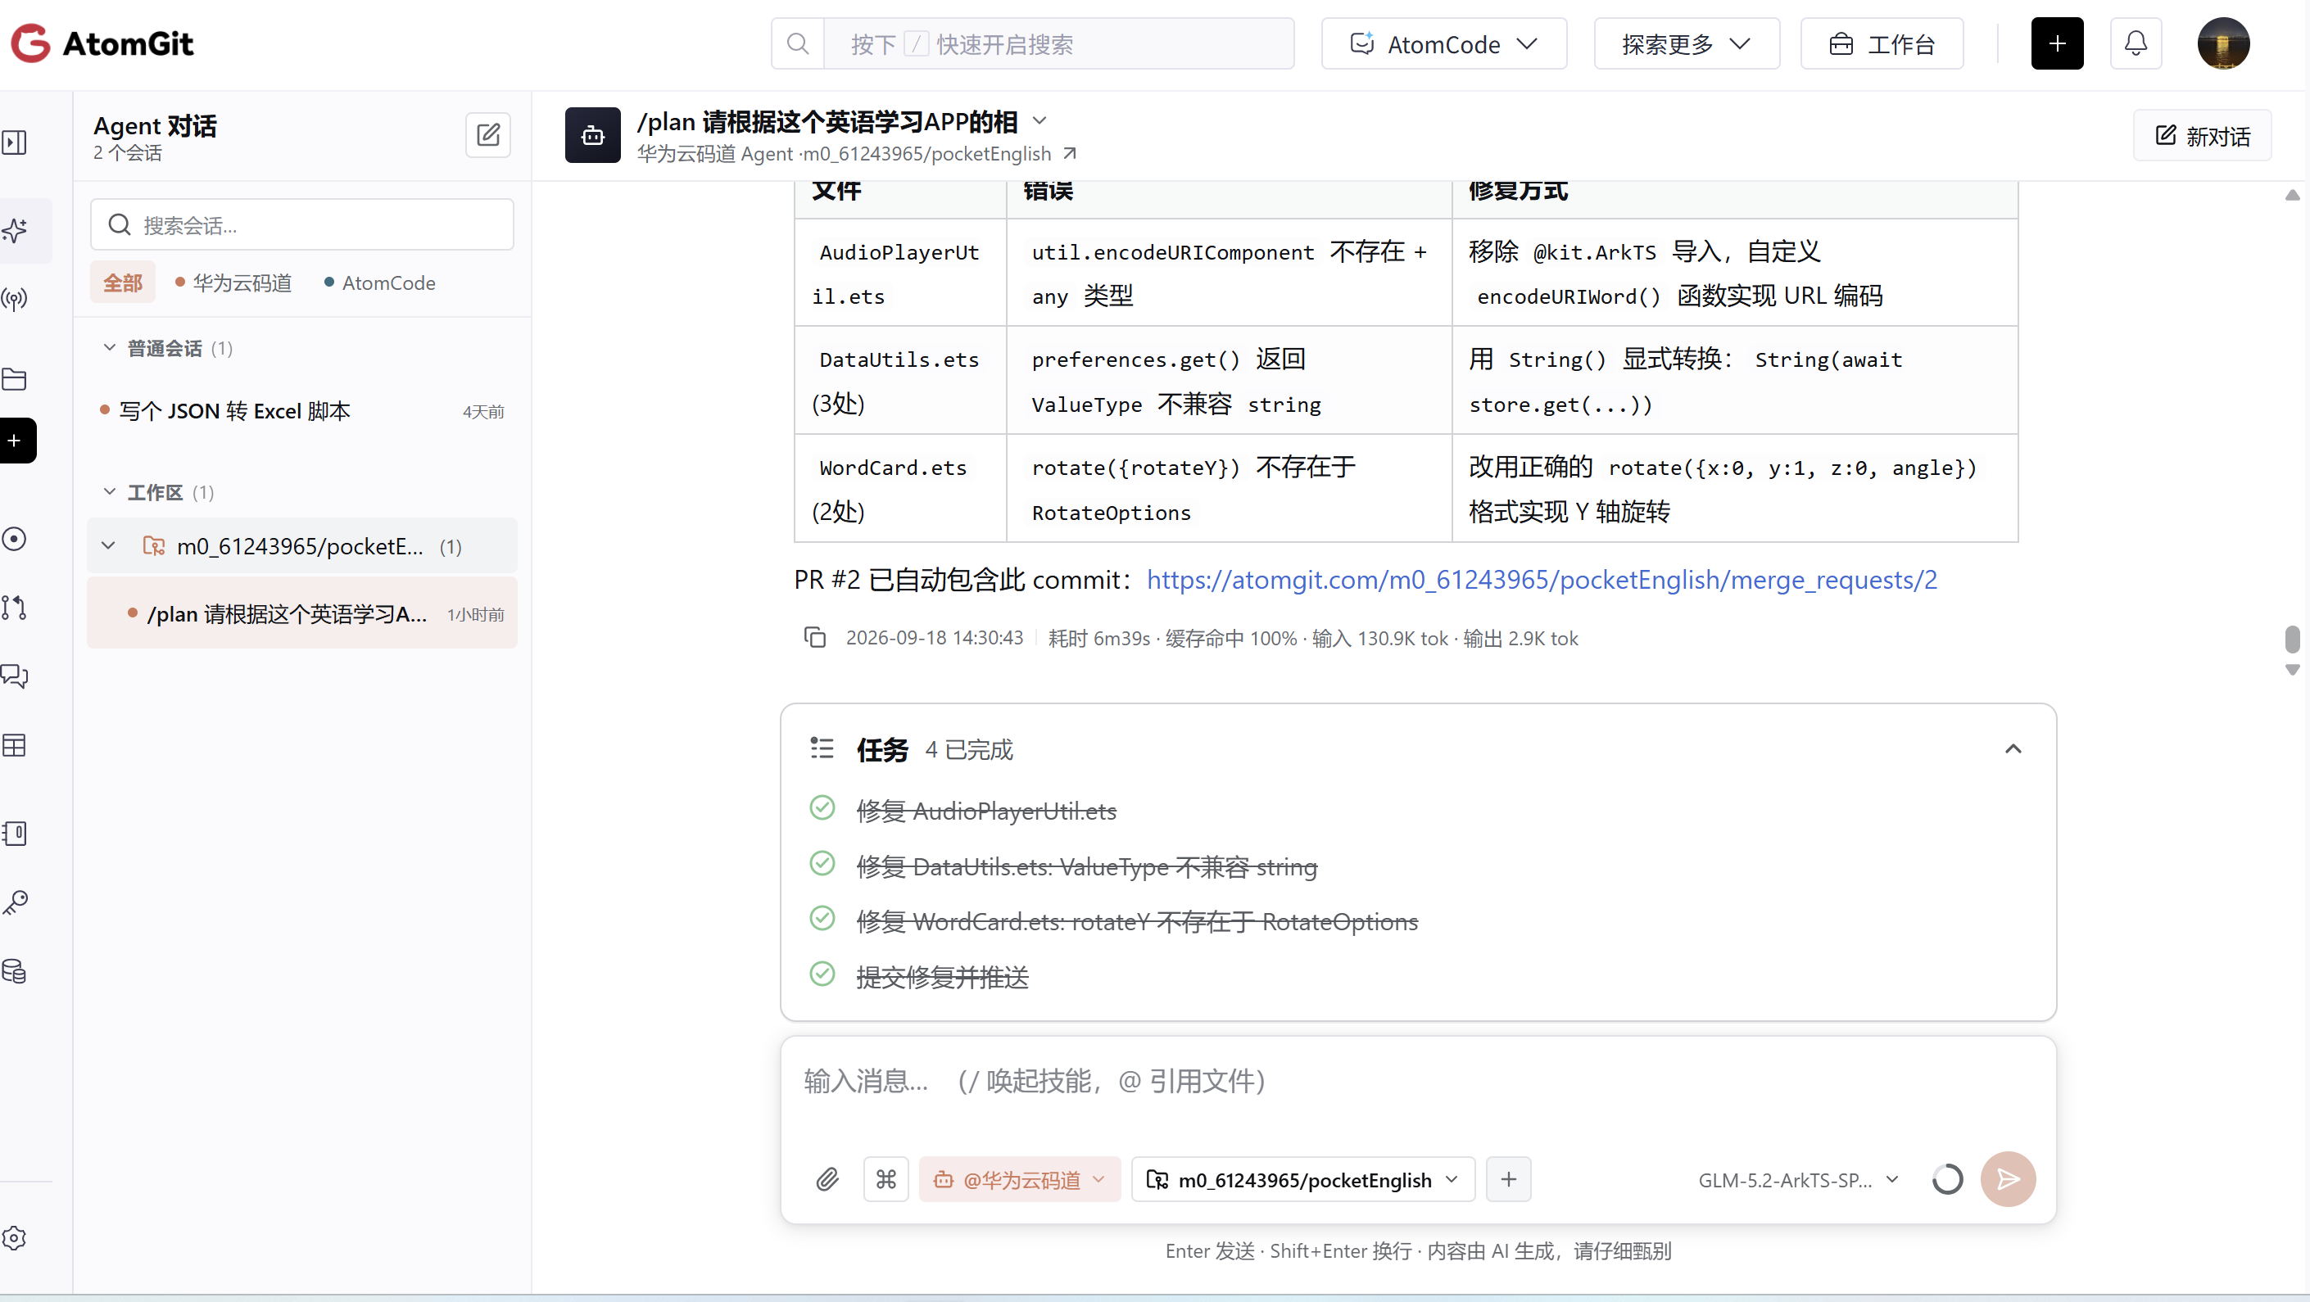Open the folder sidebar icon
The height and width of the screenshot is (1302, 2310).
pos(15,379)
